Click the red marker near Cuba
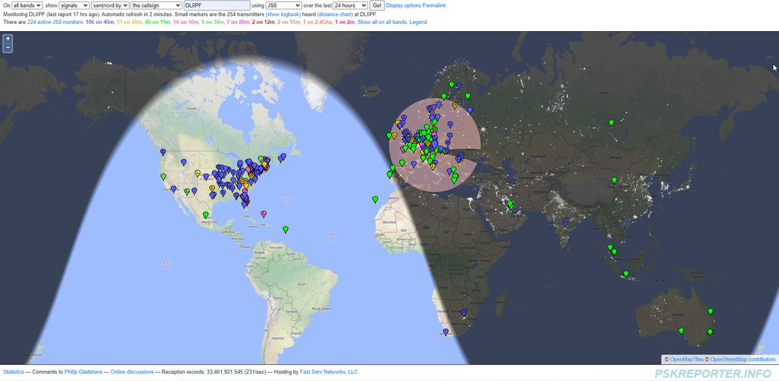Image resolution: width=779 pixels, height=381 pixels. pyautogui.click(x=264, y=213)
